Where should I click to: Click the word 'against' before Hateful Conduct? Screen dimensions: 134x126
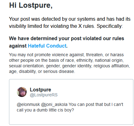pos(18,46)
